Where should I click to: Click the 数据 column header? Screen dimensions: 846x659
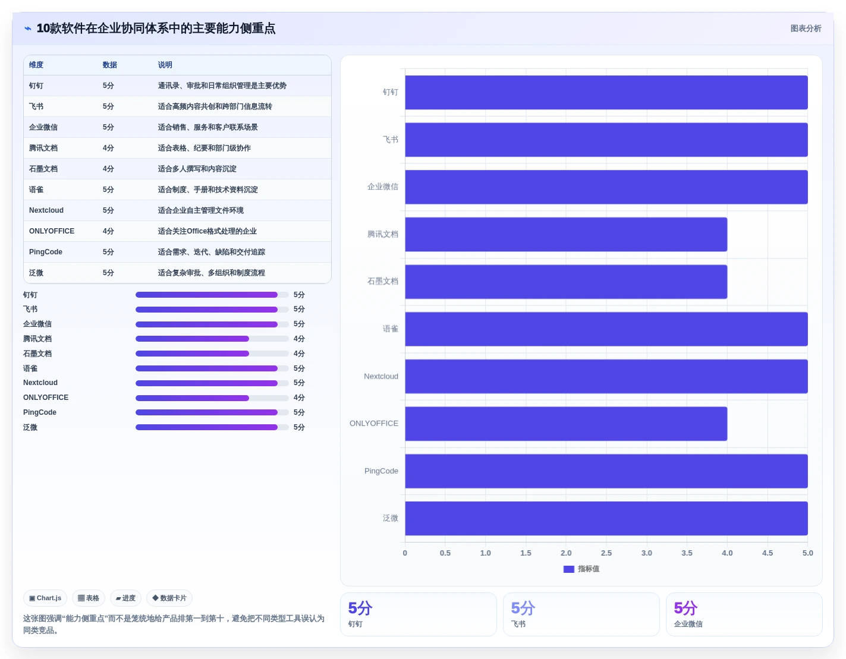pyautogui.click(x=109, y=65)
